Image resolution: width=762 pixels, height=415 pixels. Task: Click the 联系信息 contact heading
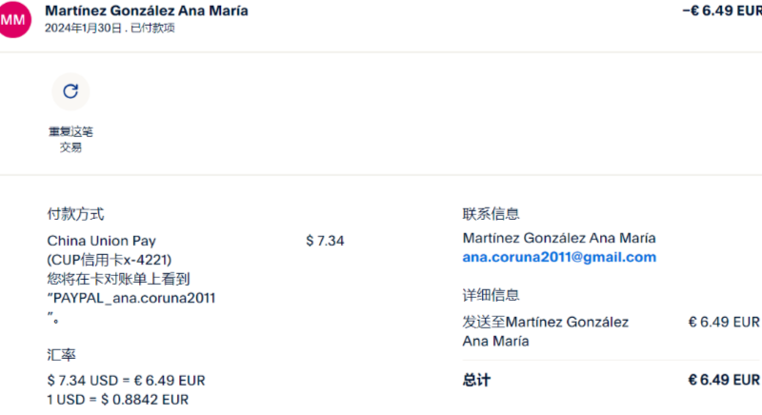click(x=491, y=214)
